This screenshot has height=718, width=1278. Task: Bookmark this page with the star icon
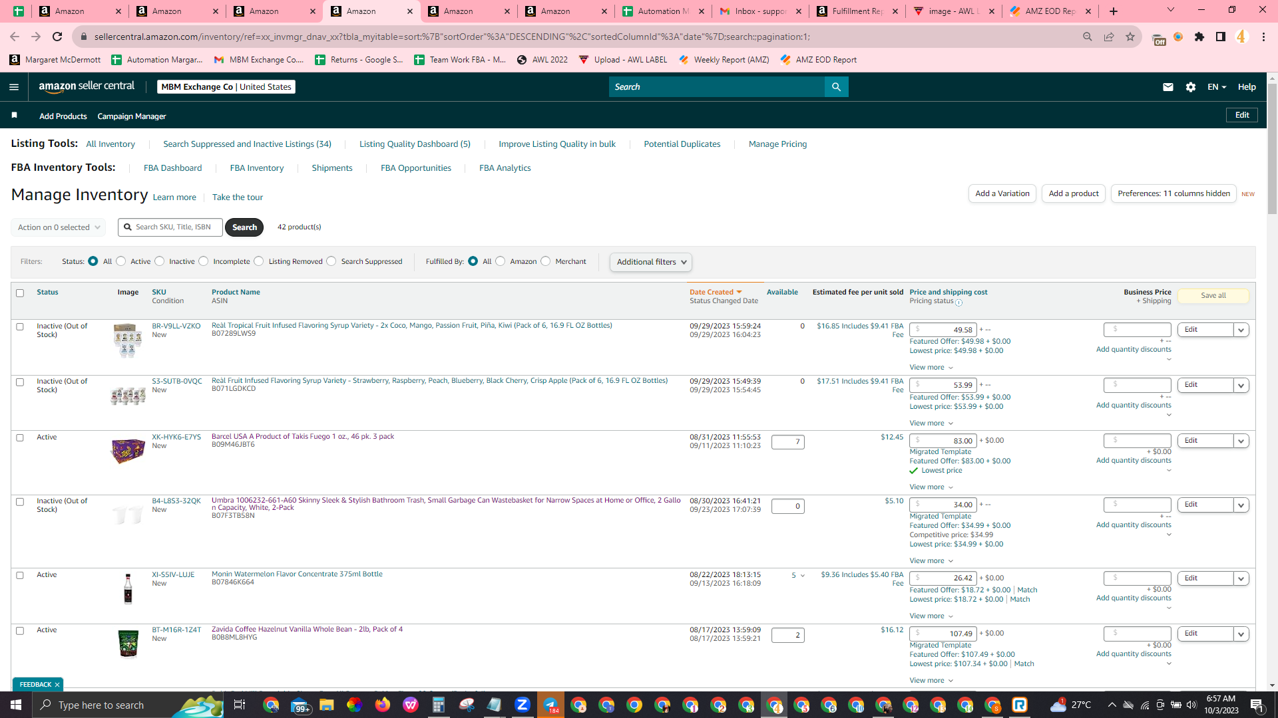click(x=1130, y=37)
